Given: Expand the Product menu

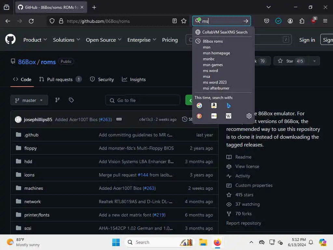Looking at the screenshot, I should [35, 40].
